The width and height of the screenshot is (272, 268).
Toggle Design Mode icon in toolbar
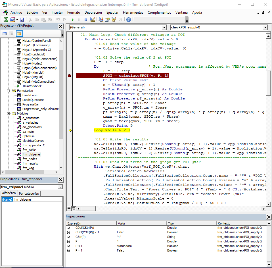[92, 20]
